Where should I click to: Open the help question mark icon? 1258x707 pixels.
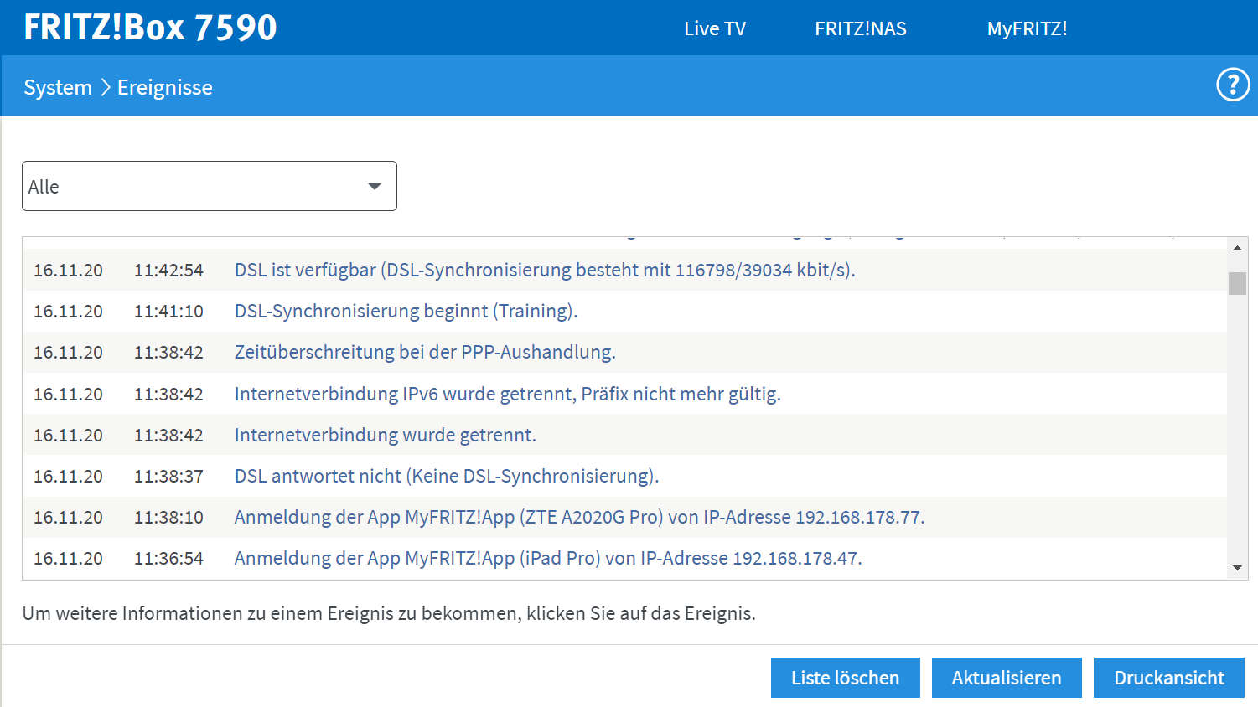pyautogui.click(x=1232, y=85)
